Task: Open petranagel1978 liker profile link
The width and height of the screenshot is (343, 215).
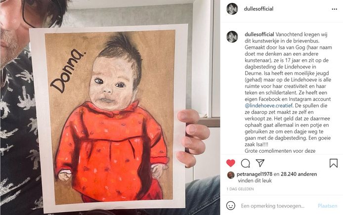Action: (255, 174)
